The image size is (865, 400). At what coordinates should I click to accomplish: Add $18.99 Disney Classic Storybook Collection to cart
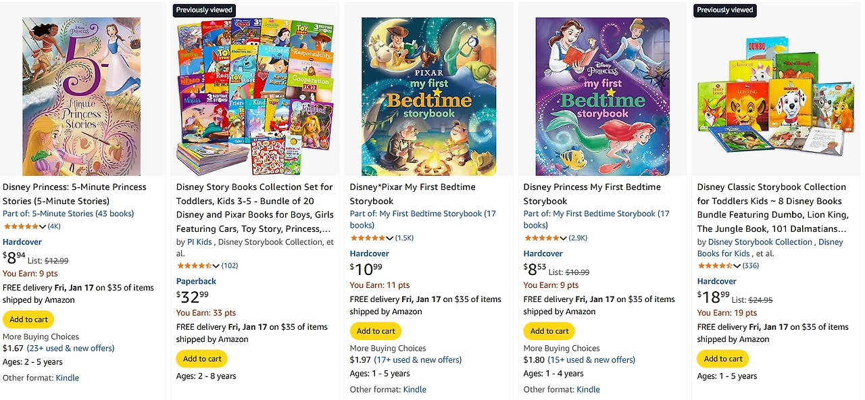click(723, 359)
